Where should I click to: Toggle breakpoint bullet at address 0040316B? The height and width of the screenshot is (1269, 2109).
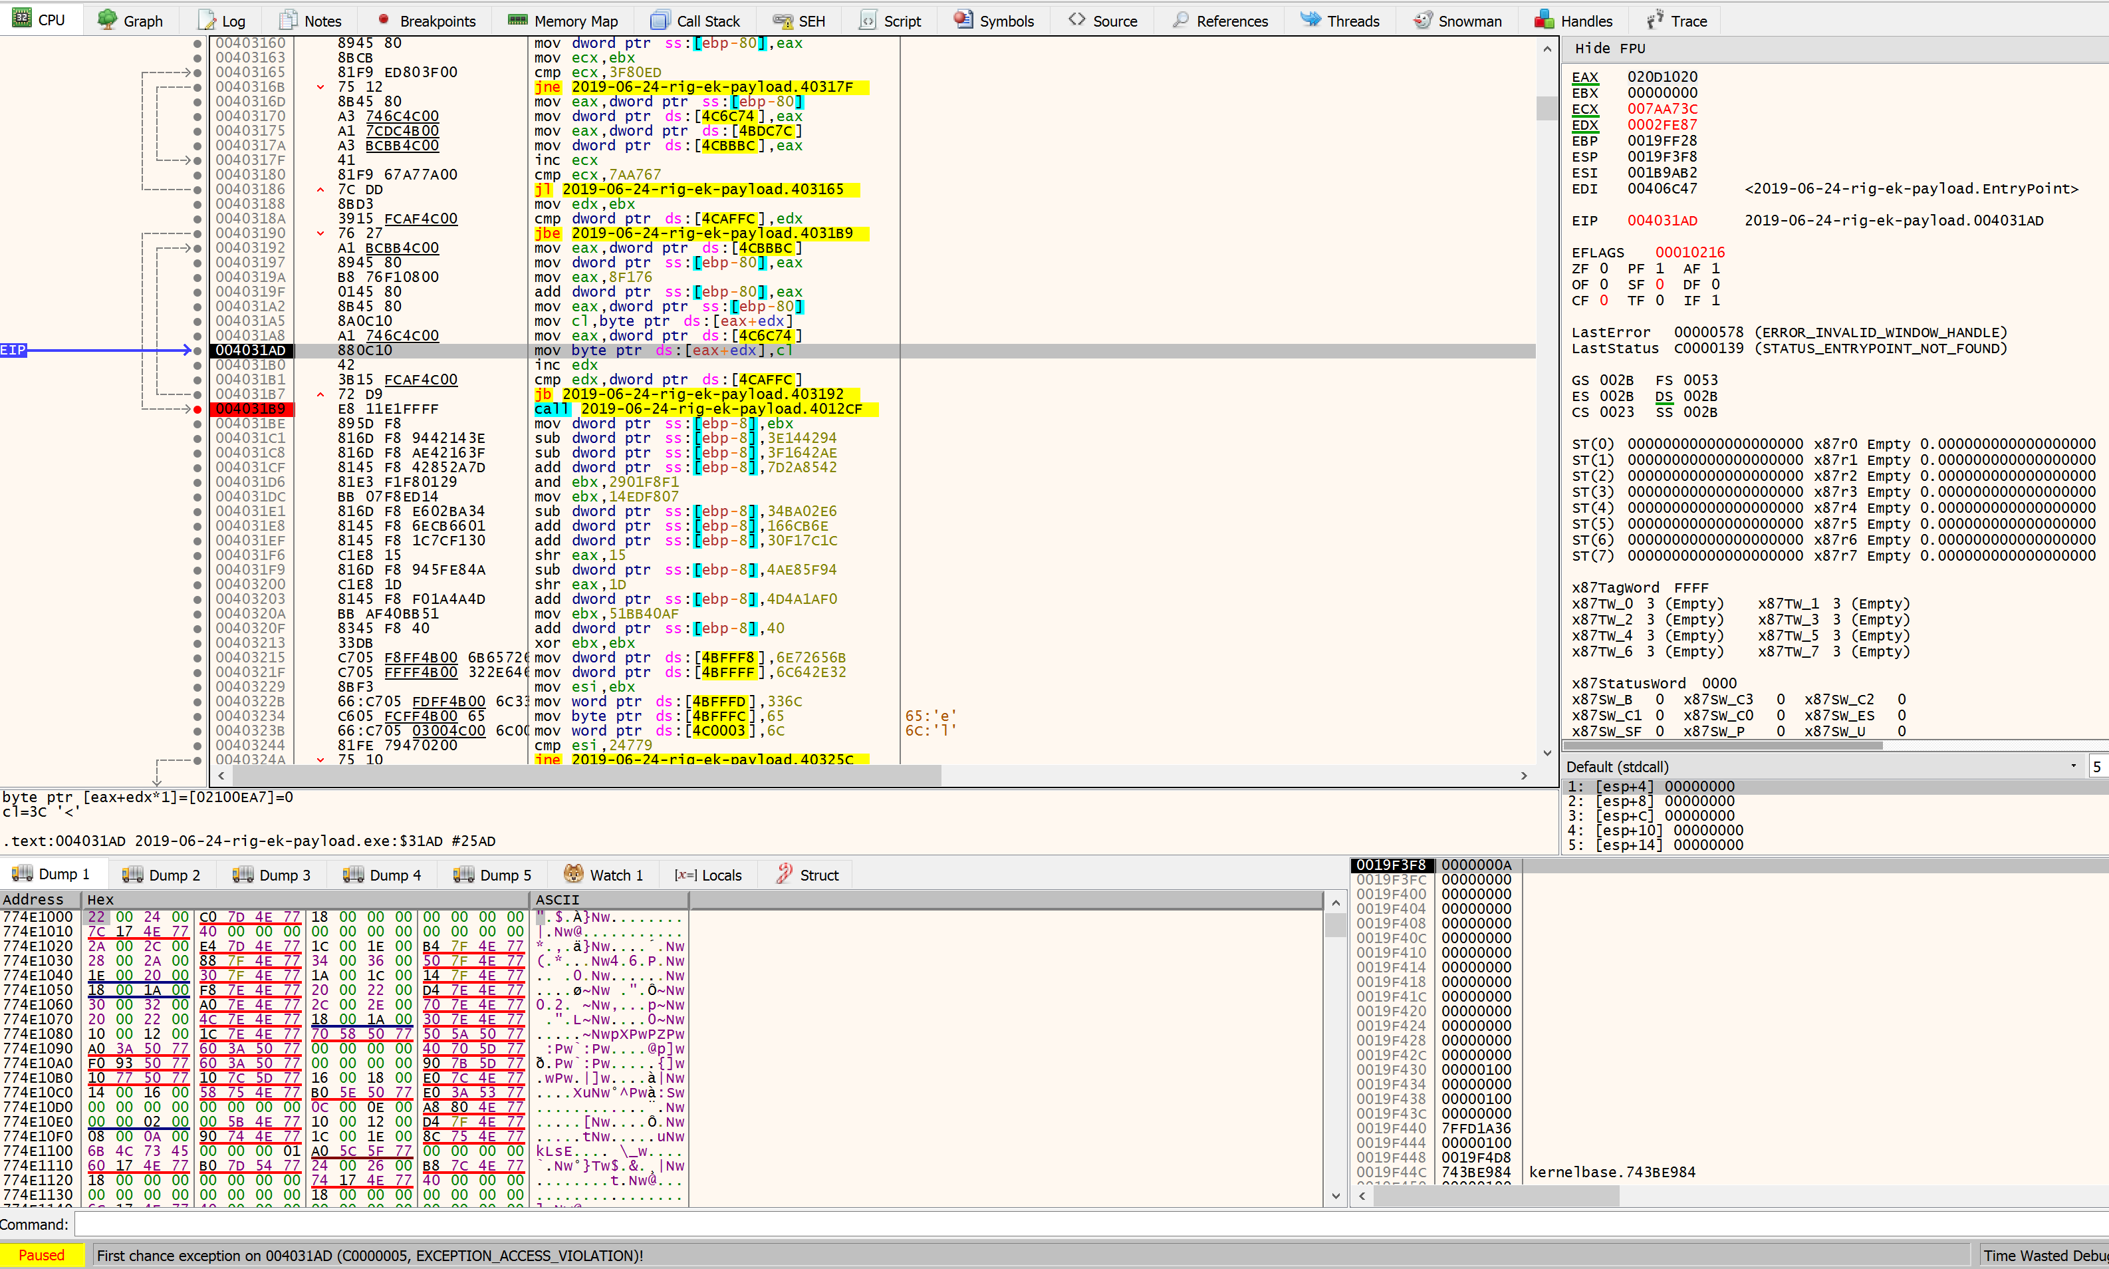pos(197,87)
